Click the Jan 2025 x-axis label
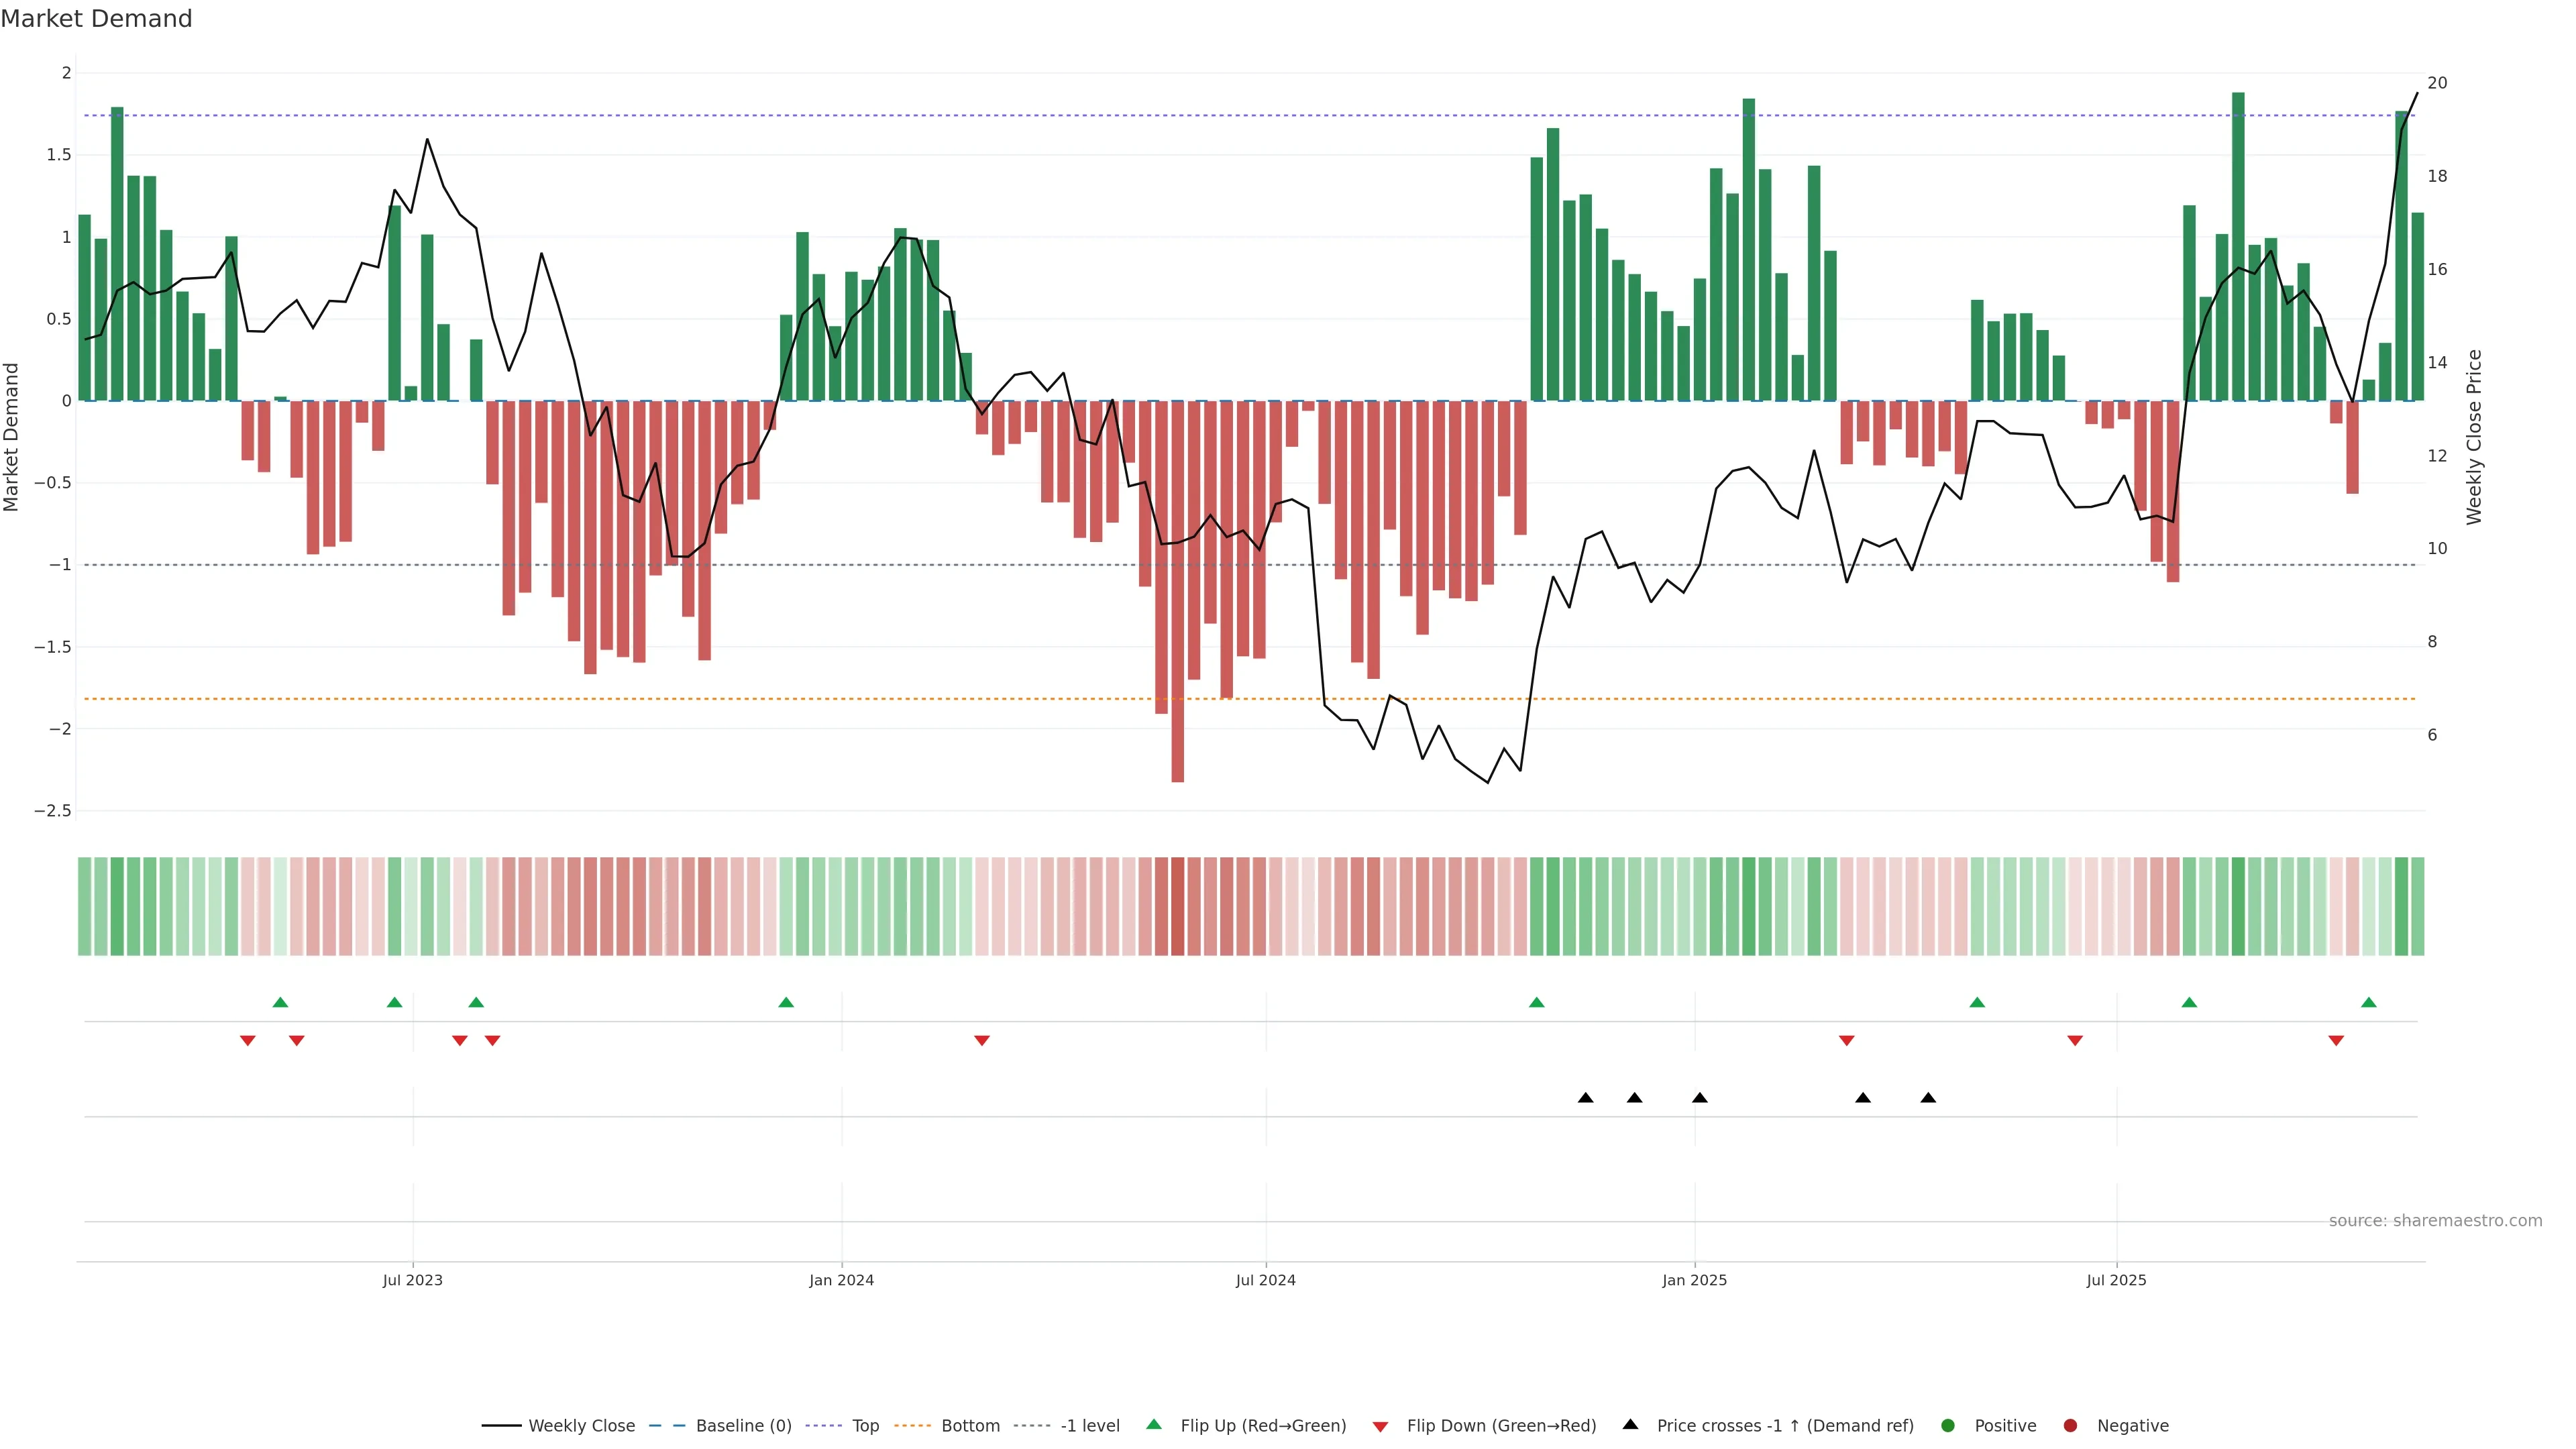The image size is (2576, 1449). tap(1694, 1280)
